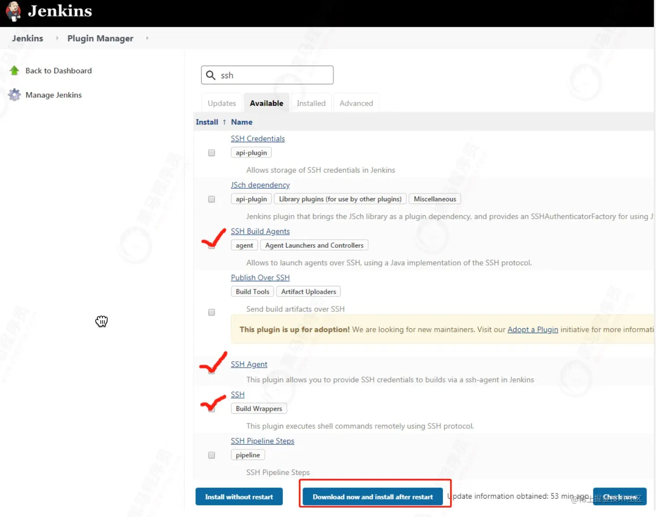
Task: Open the SSH Credentials plugin link
Action: pos(258,139)
